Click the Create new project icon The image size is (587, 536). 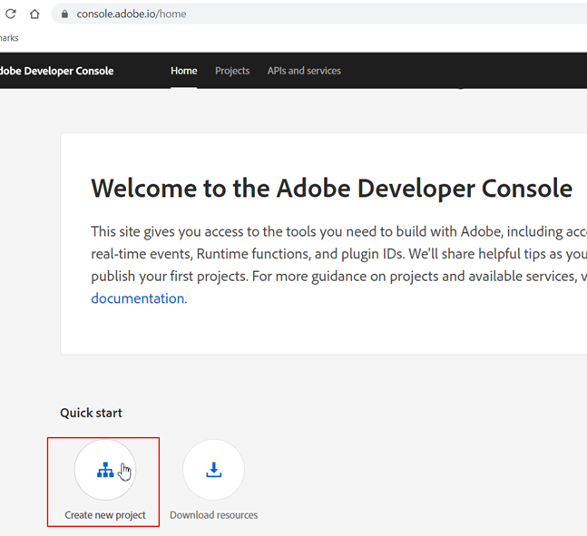[105, 470]
